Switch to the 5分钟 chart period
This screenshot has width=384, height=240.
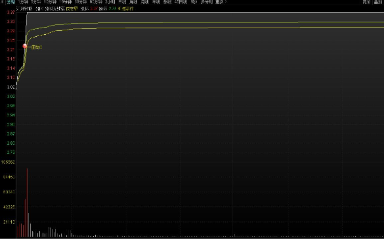pyautogui.click(x=35, y=2)
